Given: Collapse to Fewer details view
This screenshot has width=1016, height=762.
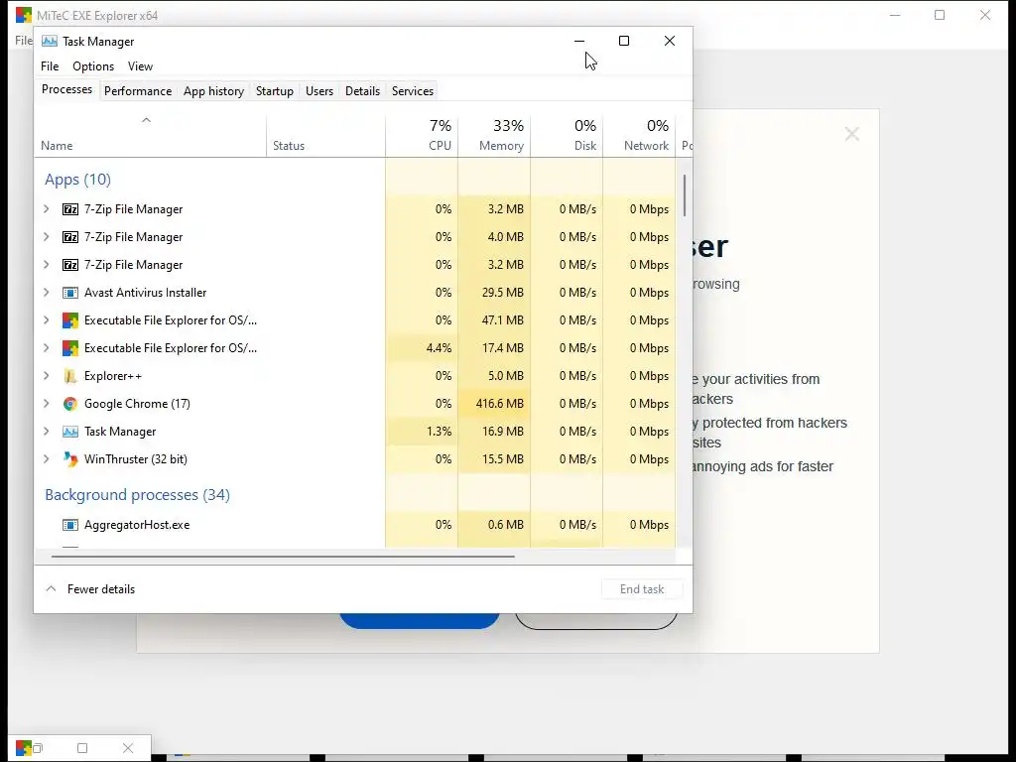Looking at the screenshot, I should 90,589.
